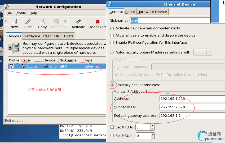
Task: Decrease MTU value with down arrow
Action: (x=153, y=129)
